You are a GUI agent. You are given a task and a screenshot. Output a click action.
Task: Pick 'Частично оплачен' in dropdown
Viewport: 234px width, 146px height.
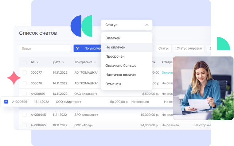coord(121,74)
